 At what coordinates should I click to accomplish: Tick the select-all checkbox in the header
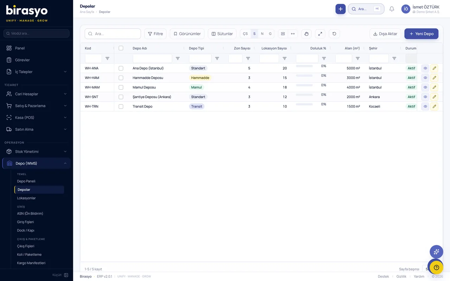point(121,48)
